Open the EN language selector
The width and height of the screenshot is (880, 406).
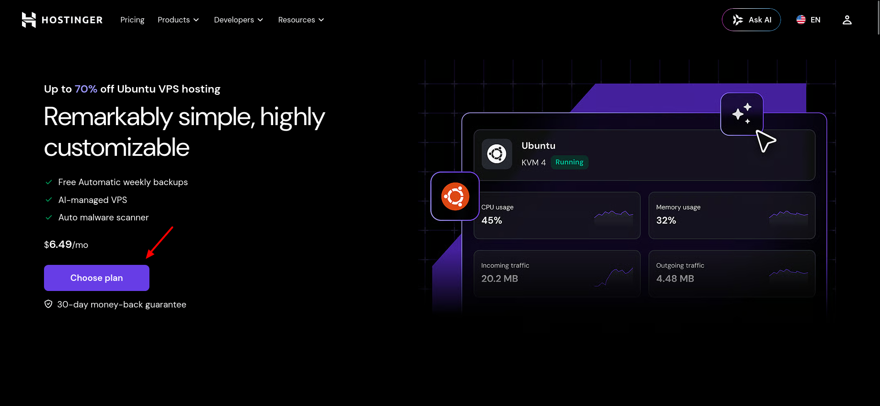click(808, 20)
